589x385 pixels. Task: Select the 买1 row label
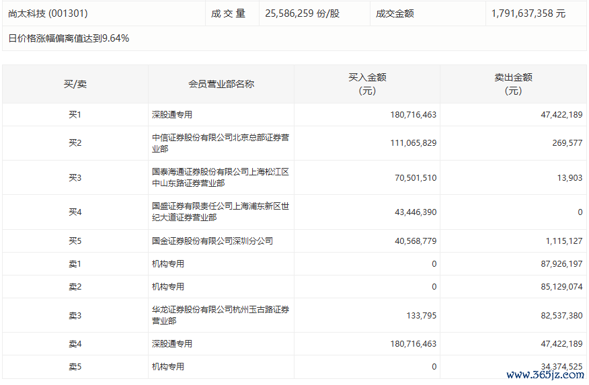tap(75, 115)
